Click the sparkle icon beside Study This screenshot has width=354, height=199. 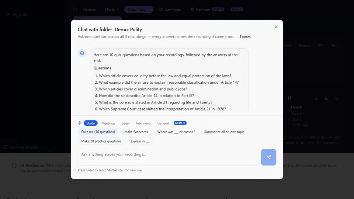(x=80, y=123)
